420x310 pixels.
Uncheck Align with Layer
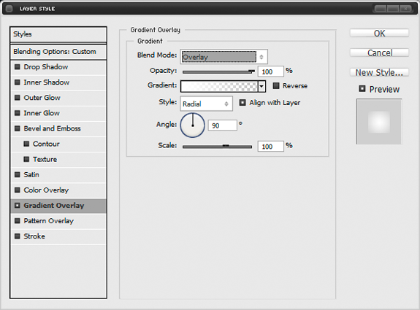[x=243, y=102]
